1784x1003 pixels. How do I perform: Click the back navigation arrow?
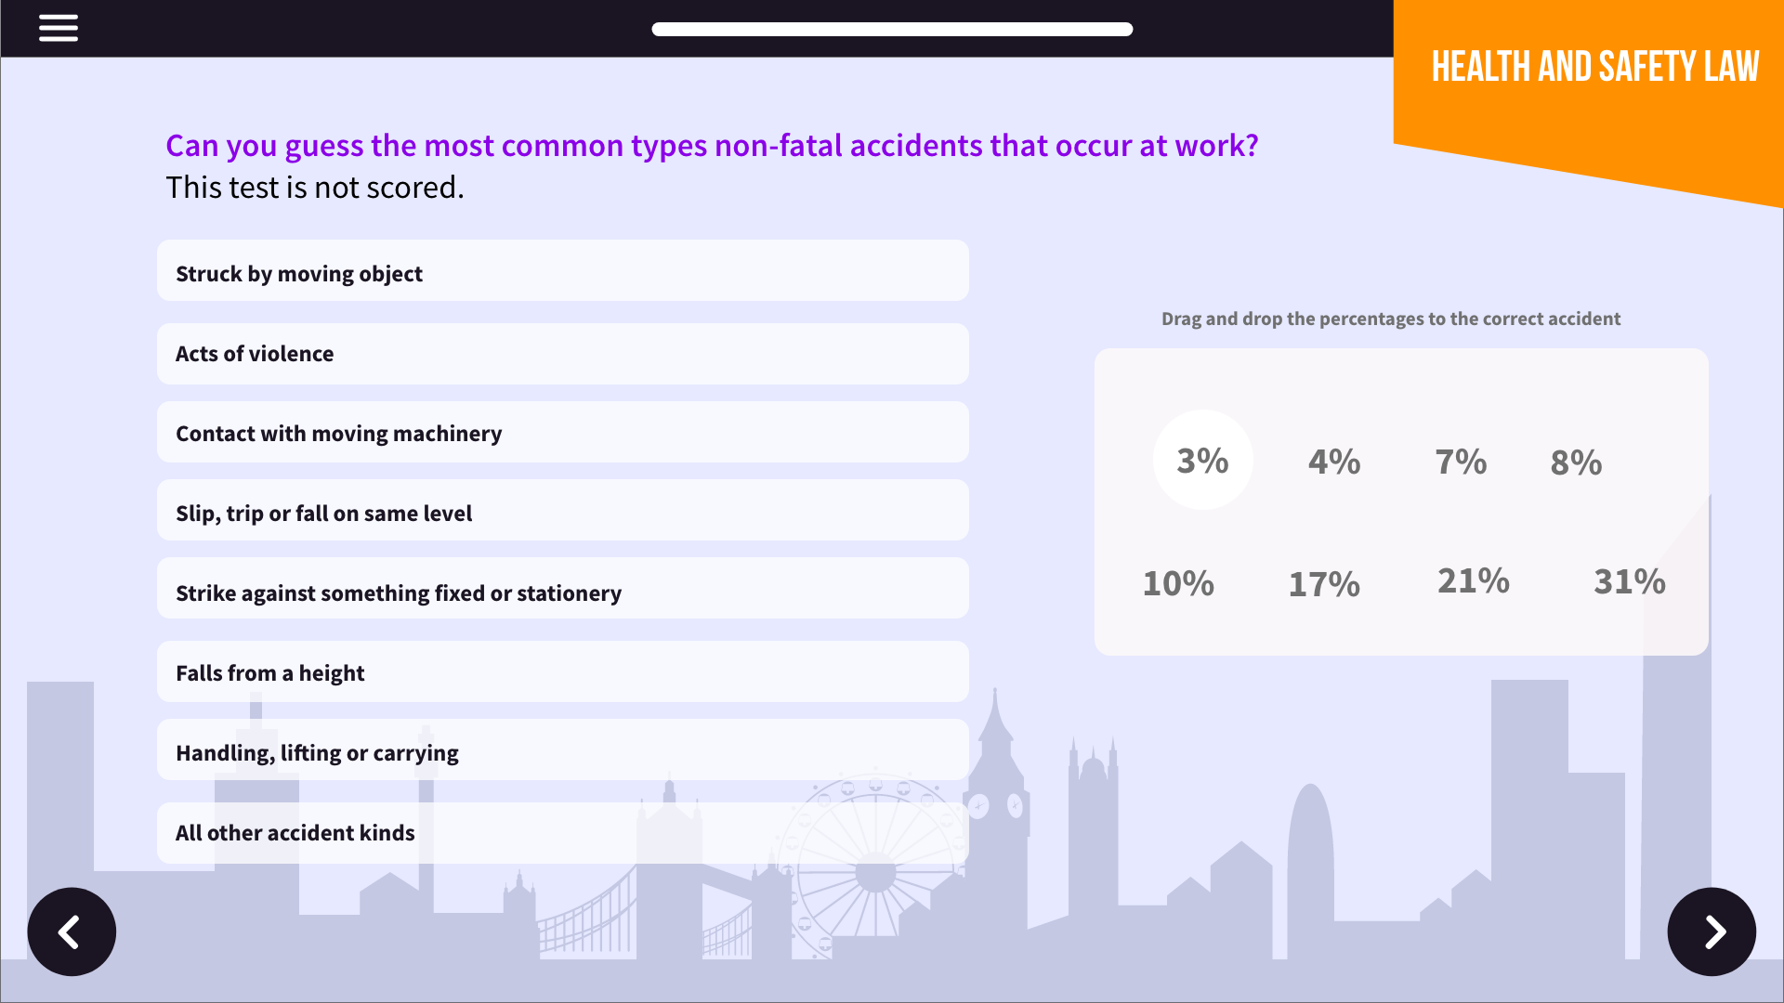pos(71,932)
